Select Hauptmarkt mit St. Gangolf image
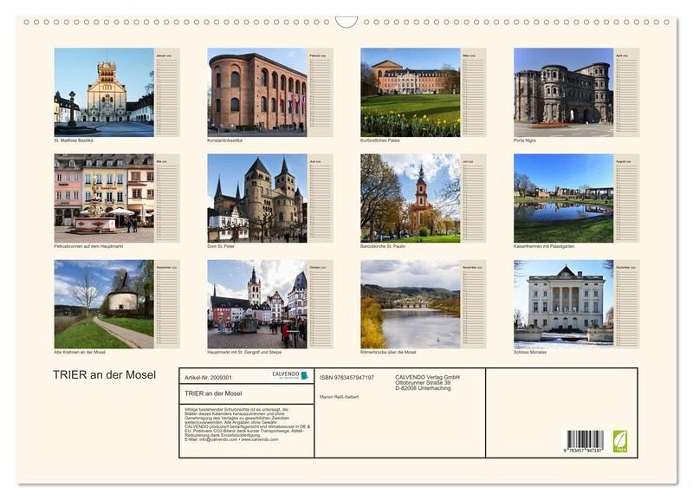The height and width of the screenshot is (500, 693). (257, 304)
